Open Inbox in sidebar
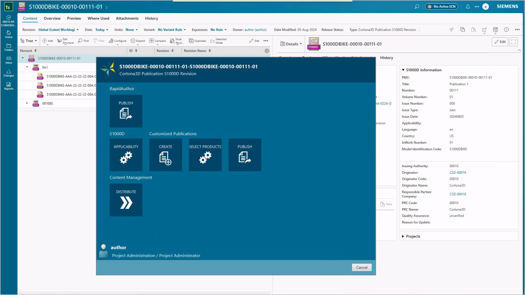 coord(9,60)
